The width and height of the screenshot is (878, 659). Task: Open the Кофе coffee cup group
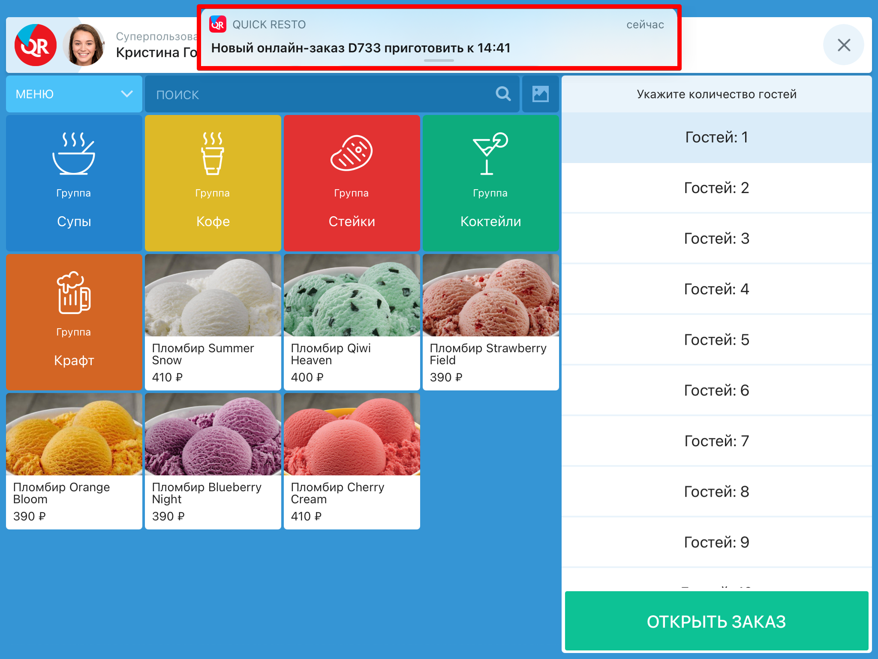point(213,182)
